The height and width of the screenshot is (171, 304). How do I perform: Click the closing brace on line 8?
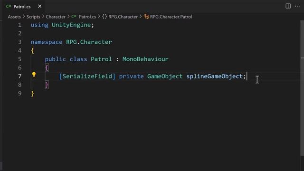pos(47,85)
